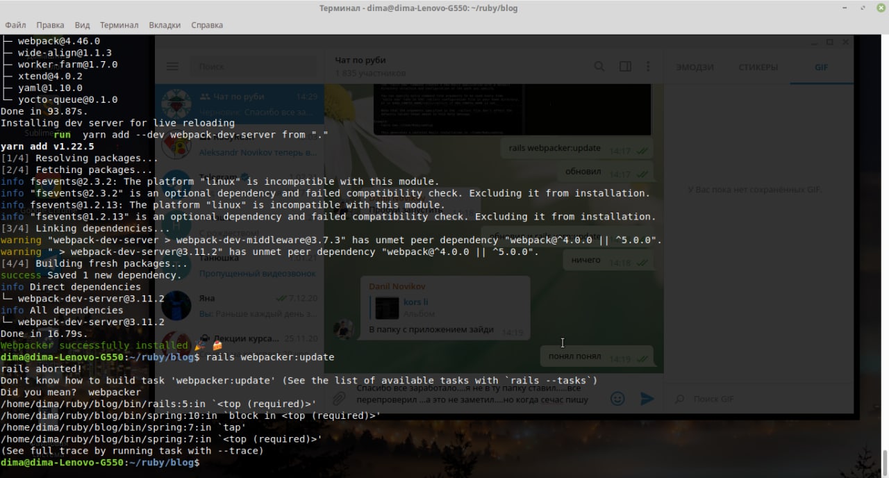The image size is (889, 478).
Task: Switch to the ЭМОДЗИ tab in Telegram
Action: [695, 67]
